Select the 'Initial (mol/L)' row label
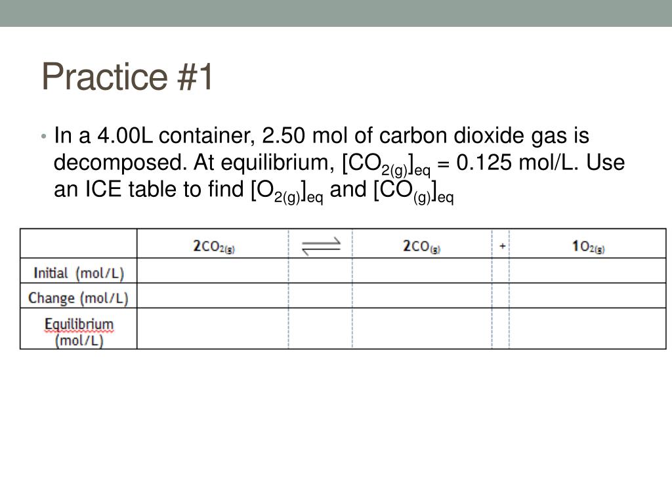 [79, 273]
